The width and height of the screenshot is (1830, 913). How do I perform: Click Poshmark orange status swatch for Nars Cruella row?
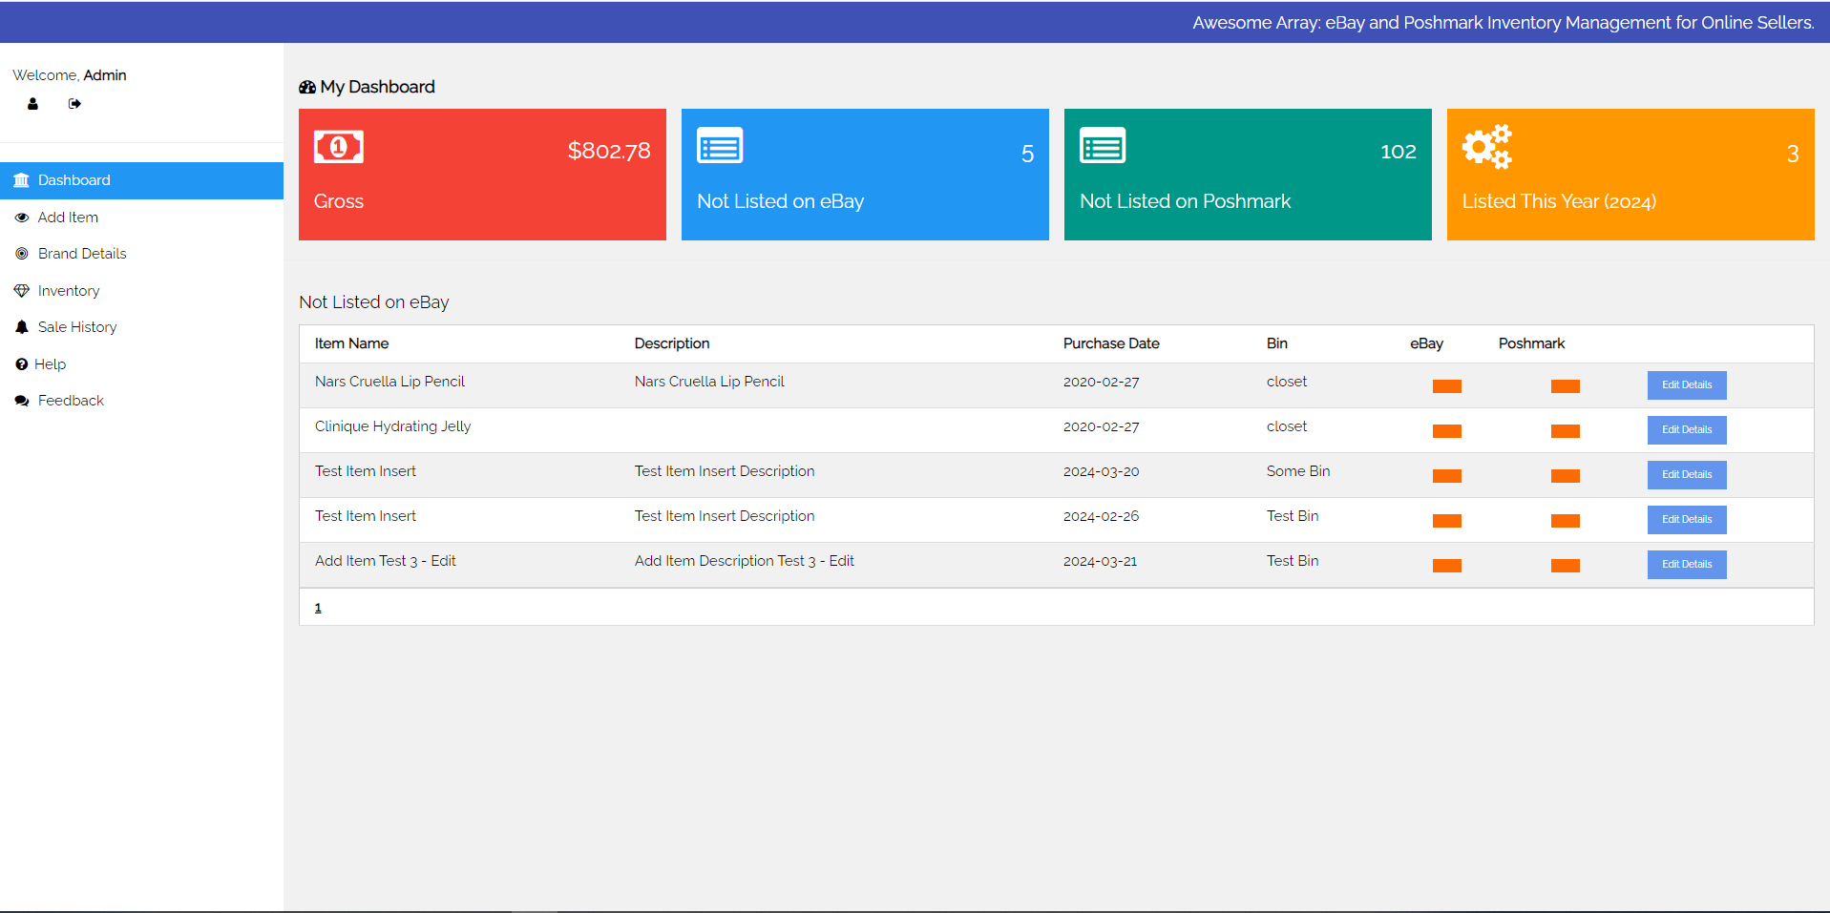point(1566,386)
